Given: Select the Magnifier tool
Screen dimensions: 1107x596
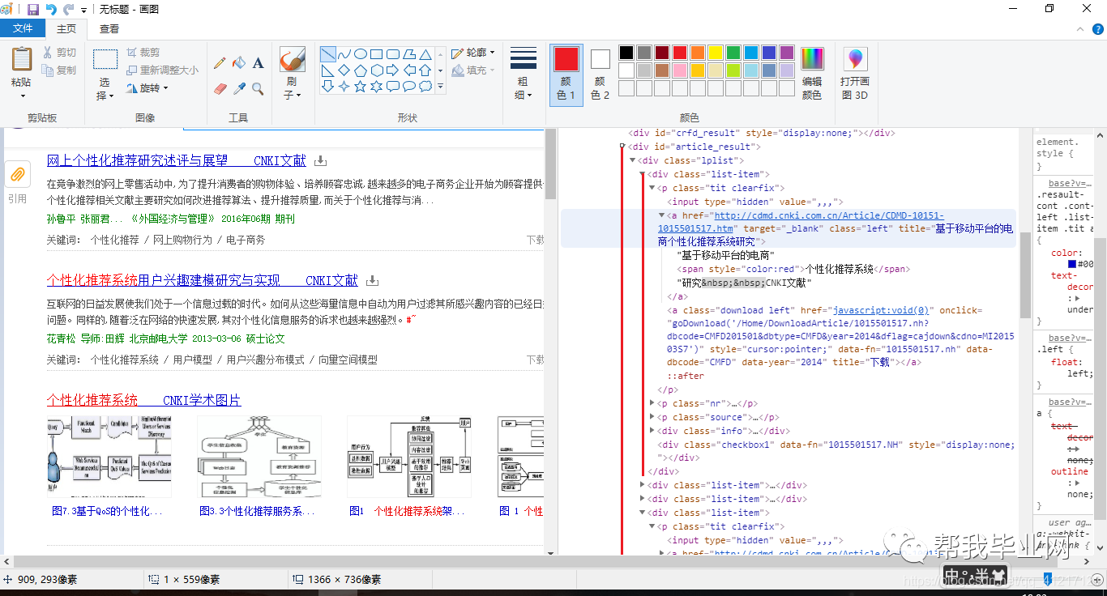Looking at the screenshot, I should click(x=258, y=88).
